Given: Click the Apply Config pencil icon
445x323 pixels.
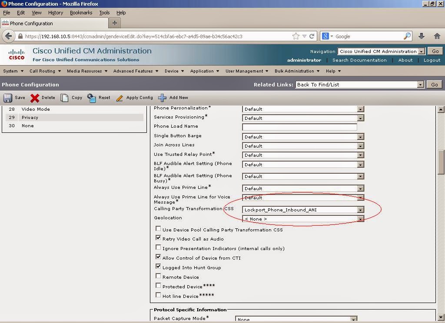Looking at the screenshot, I should 120,98.
